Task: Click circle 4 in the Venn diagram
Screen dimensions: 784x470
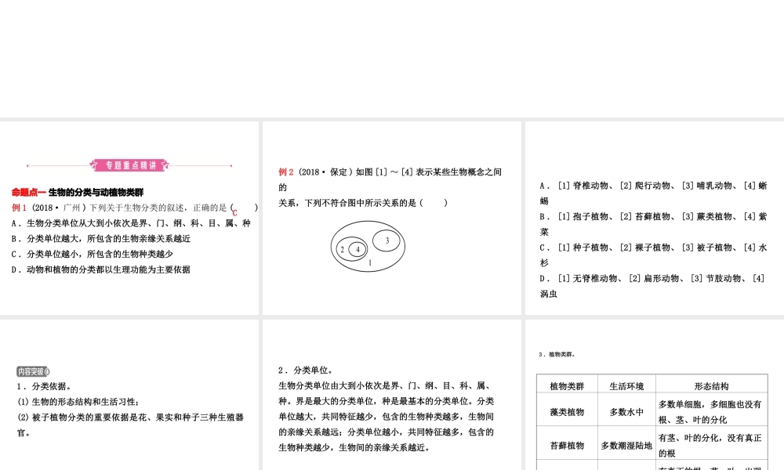Action: pos(358,249)
